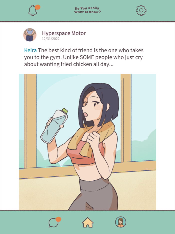The height and width of the screenshot is (234, 175).
Task: Tap the post caption about fried chicken
Action: click(84, 57)
